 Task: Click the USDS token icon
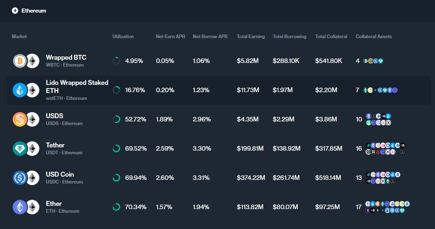19,119
